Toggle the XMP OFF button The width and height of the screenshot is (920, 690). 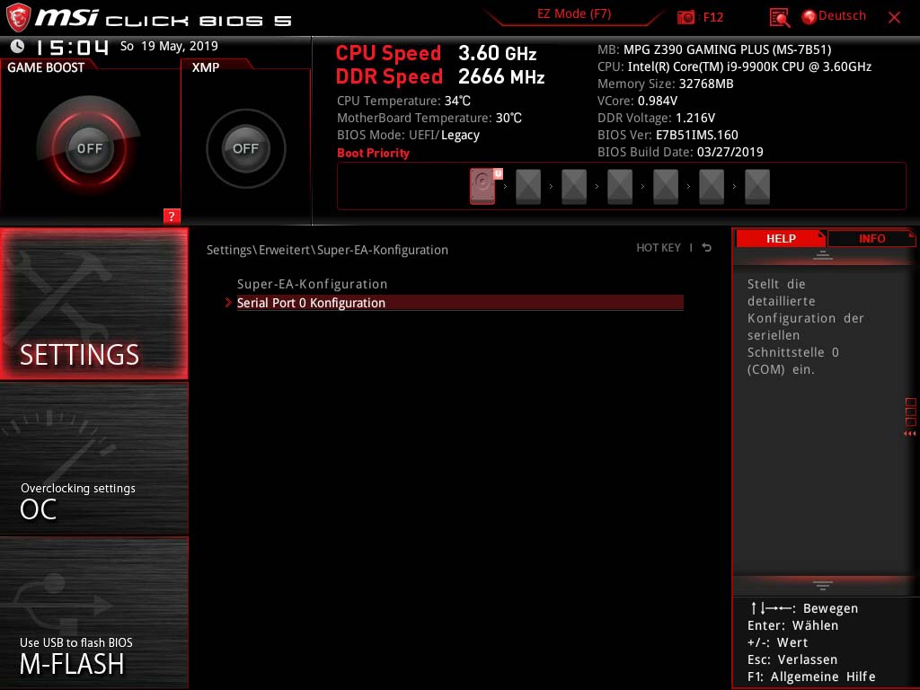[x=246, y=148]
